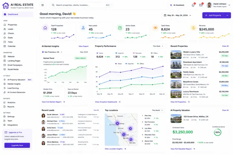Image resolution: width=233 pixels, height=155 pixels.
Task: Open the notifications bell
Action: pos(193,5)
